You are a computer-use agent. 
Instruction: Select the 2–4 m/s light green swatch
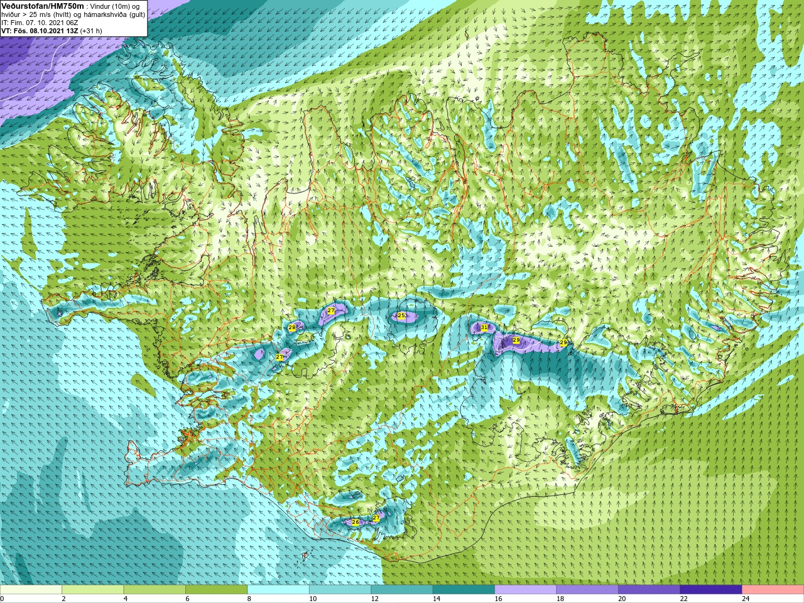(x=93, y=590)
